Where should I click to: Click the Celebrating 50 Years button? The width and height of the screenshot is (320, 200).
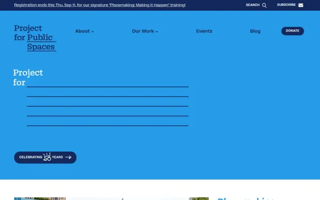pyautogui.click(x=45, y=157)
